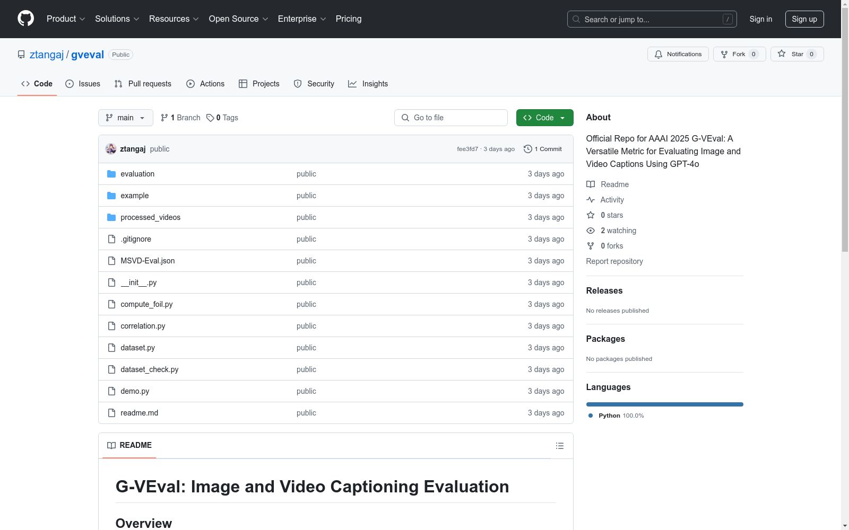The width and height of the screenshot is (849, 530).
Task: Click the 2 watching count
Action: pos(618,231)
